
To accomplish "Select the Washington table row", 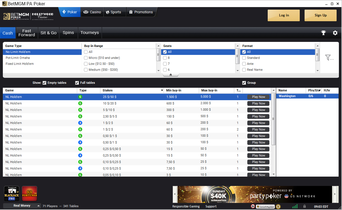I will tap(307, 96).
